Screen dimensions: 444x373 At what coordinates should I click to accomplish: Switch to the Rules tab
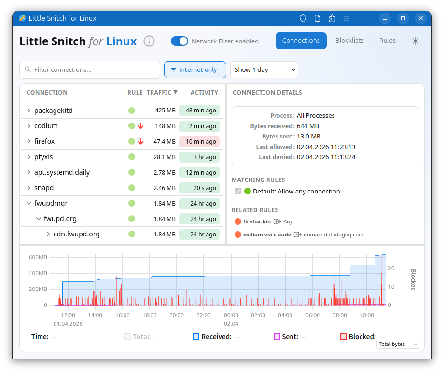[x=387, y=41]
